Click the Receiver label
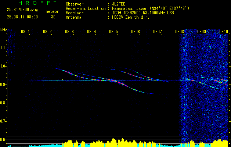231x147 pixels. pyautogui.click(x=75, y=13)
